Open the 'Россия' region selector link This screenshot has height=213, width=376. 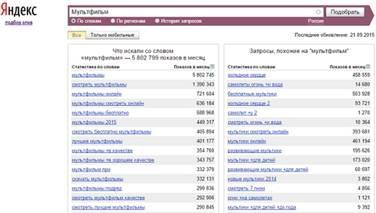316,21
